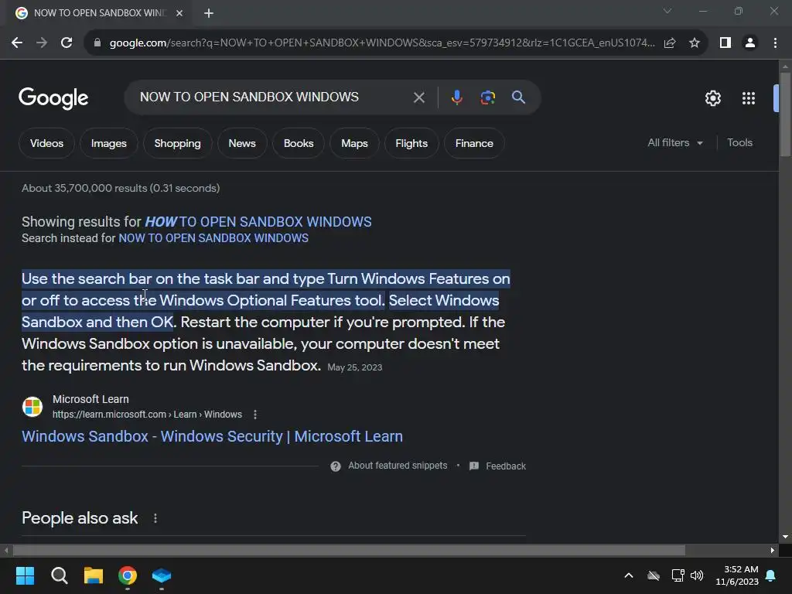Submit search with magnifier icon
Image resolution: width=792 pixels, height=594 pixels.
[519, 97]
